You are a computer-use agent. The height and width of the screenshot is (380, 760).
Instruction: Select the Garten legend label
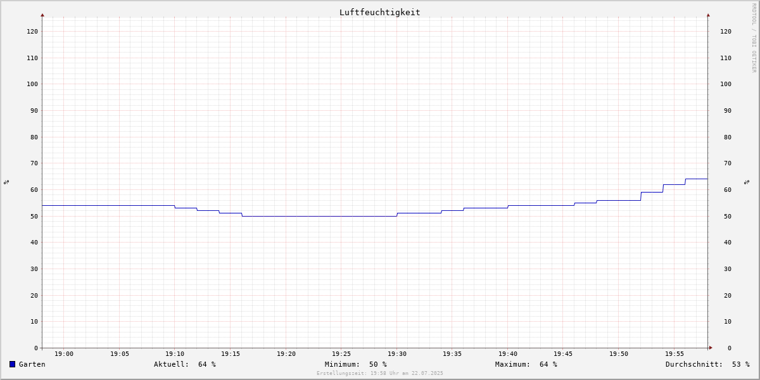32,364
